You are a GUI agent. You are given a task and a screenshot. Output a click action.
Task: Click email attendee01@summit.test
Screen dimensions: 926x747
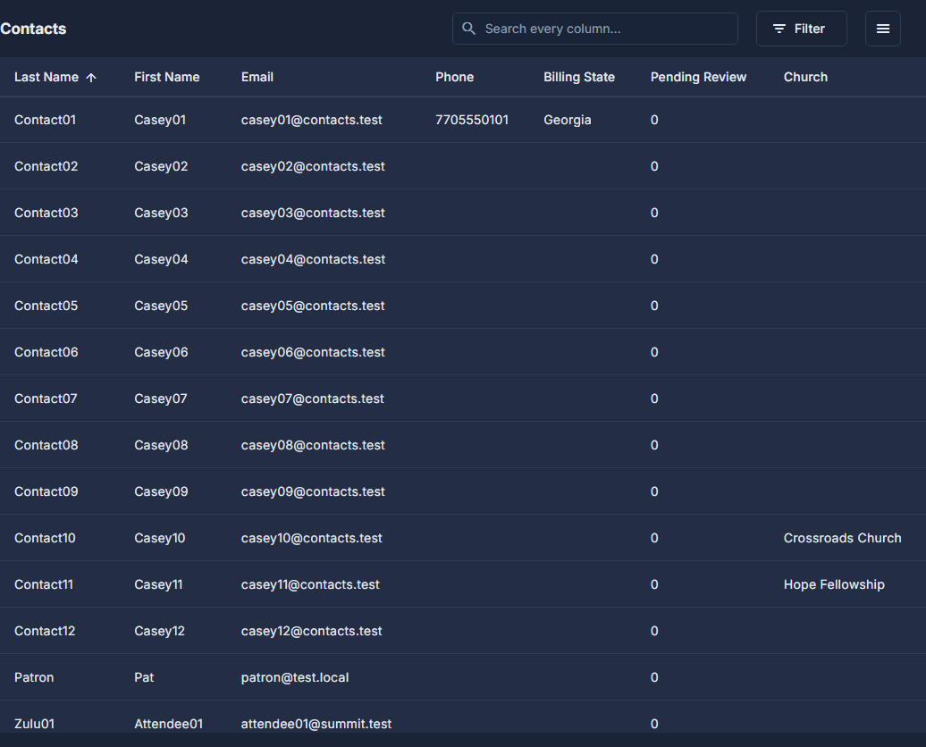coord(316,724)
